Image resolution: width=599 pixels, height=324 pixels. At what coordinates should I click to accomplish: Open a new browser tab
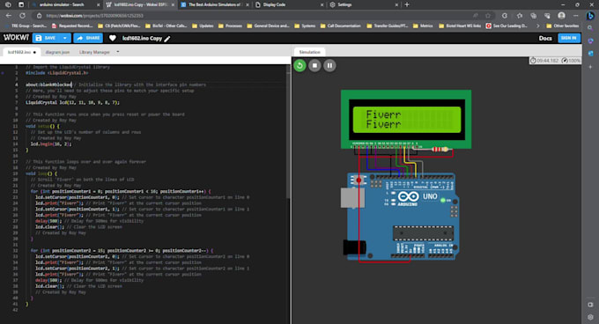[x=407, y=4]
